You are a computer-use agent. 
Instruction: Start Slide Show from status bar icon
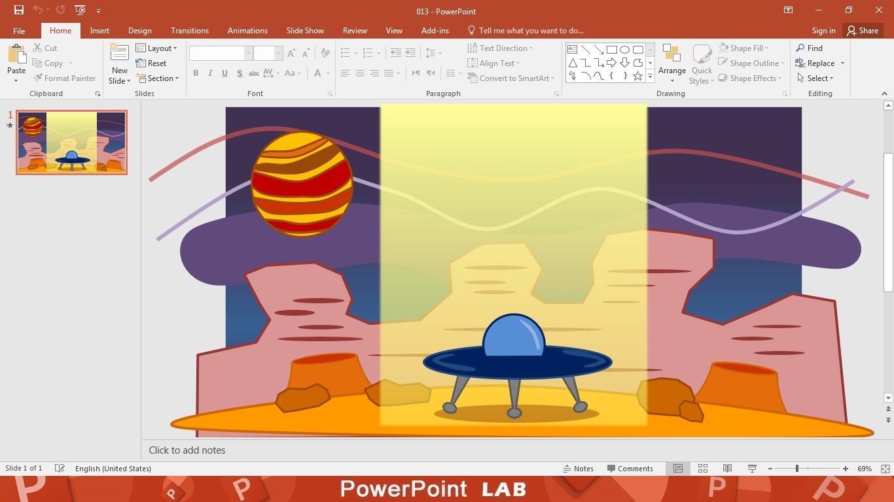pos(752,469)
